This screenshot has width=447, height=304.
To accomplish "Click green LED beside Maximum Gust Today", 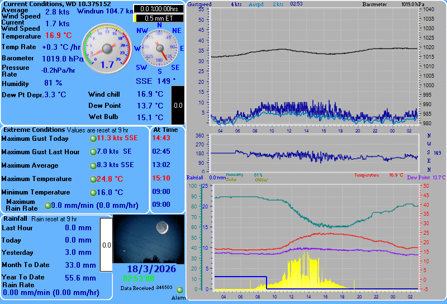I will tap(93, 139).
